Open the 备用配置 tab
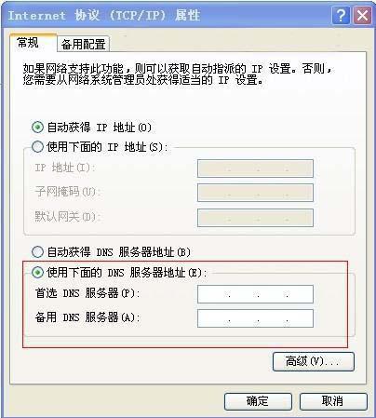Image resolution: width=376 pixels, height=418 pixels. [83, 44]
